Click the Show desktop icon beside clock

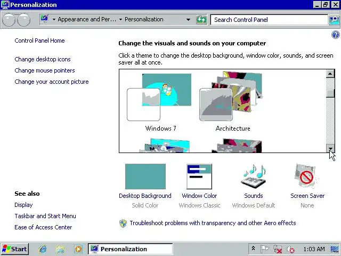click(x=335, y=249)
